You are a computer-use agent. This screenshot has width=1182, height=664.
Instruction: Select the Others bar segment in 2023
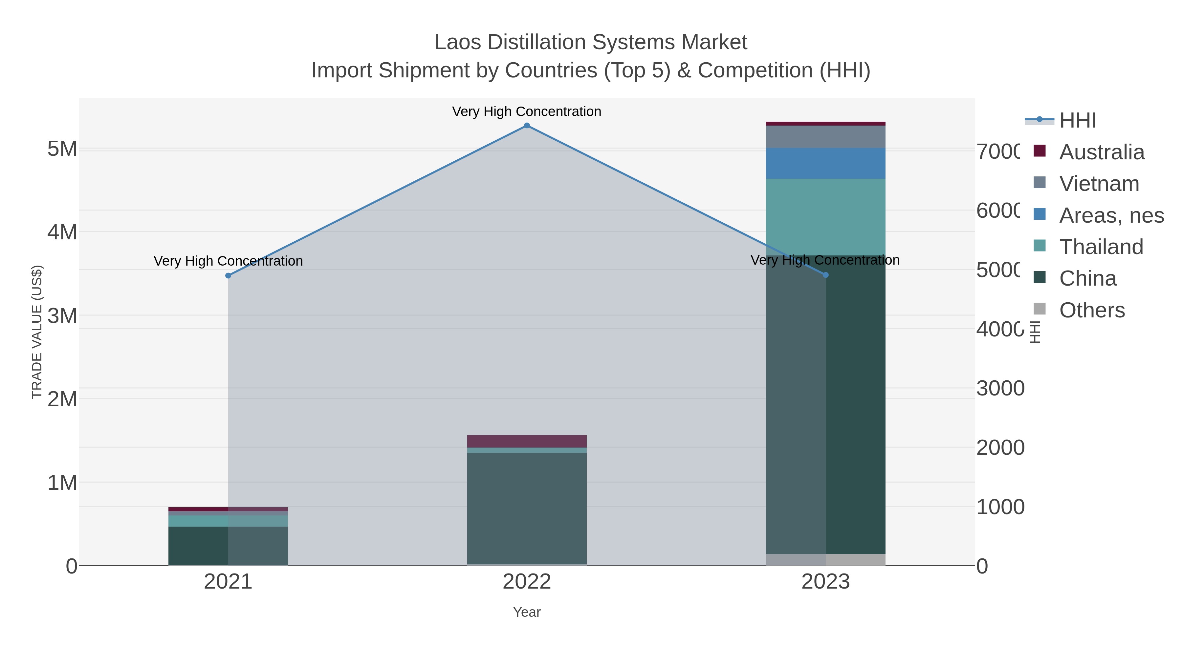(x=825, y=559)
